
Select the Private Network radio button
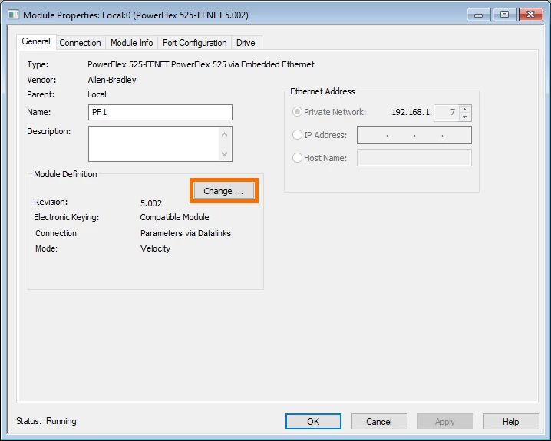(x=297, y=112)
